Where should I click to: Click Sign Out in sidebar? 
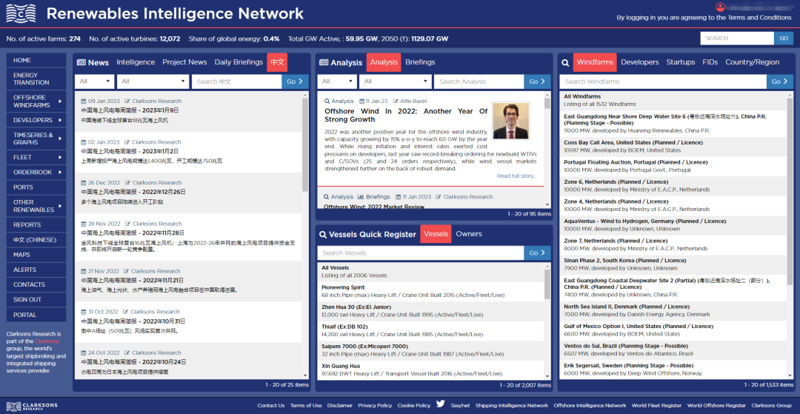point(36,300)
